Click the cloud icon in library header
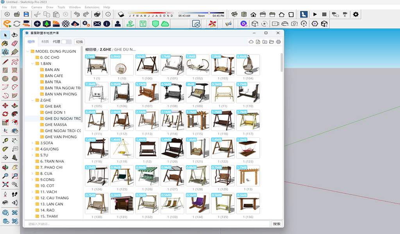Image resolution: width=400 pixels, height=234 pixels. tap(251, 42)
